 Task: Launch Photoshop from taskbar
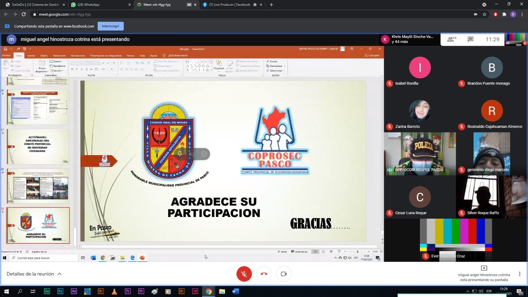tap(60, 291)
